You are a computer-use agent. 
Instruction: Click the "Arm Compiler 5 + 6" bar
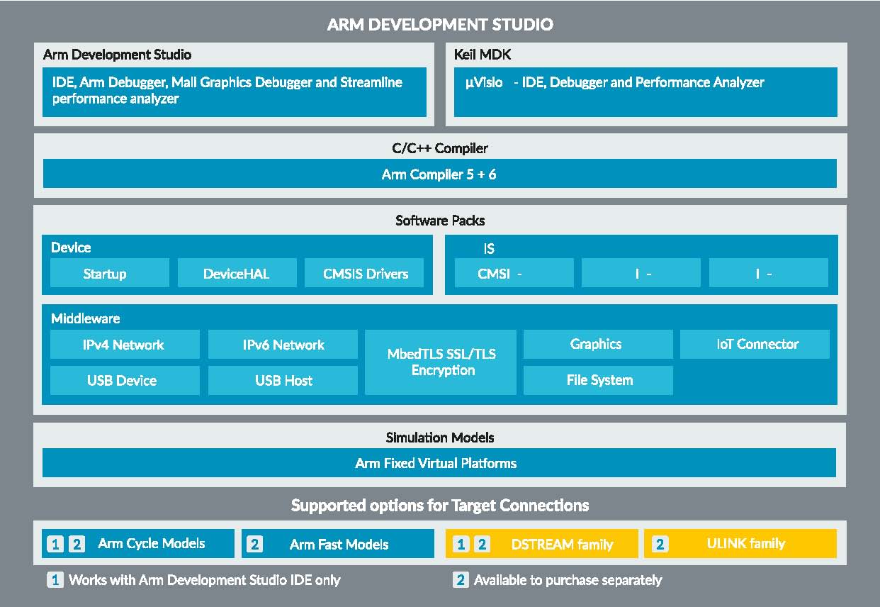click(439, 174)
